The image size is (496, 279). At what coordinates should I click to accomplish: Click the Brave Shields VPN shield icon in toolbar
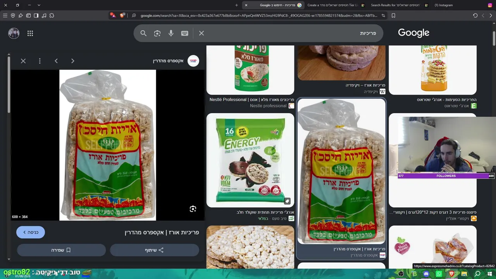click(x=13, y=15)
